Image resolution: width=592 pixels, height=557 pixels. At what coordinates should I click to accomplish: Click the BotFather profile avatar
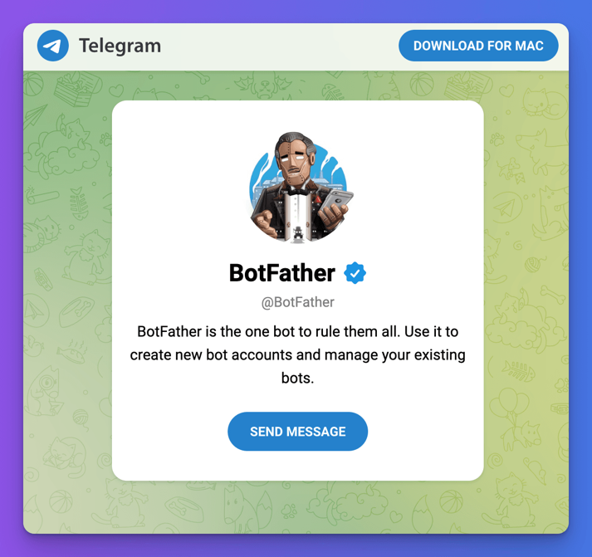297,187
